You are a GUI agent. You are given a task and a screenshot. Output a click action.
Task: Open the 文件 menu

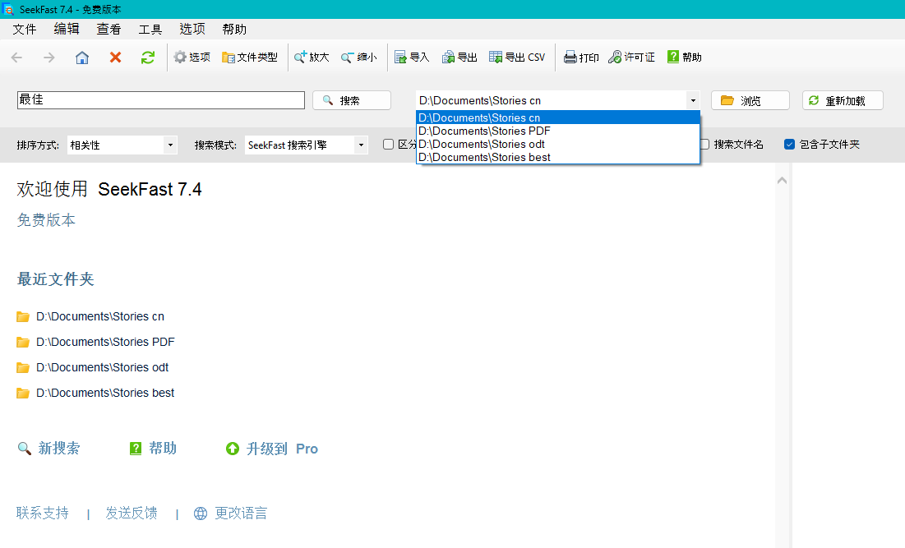click(24, 29)
